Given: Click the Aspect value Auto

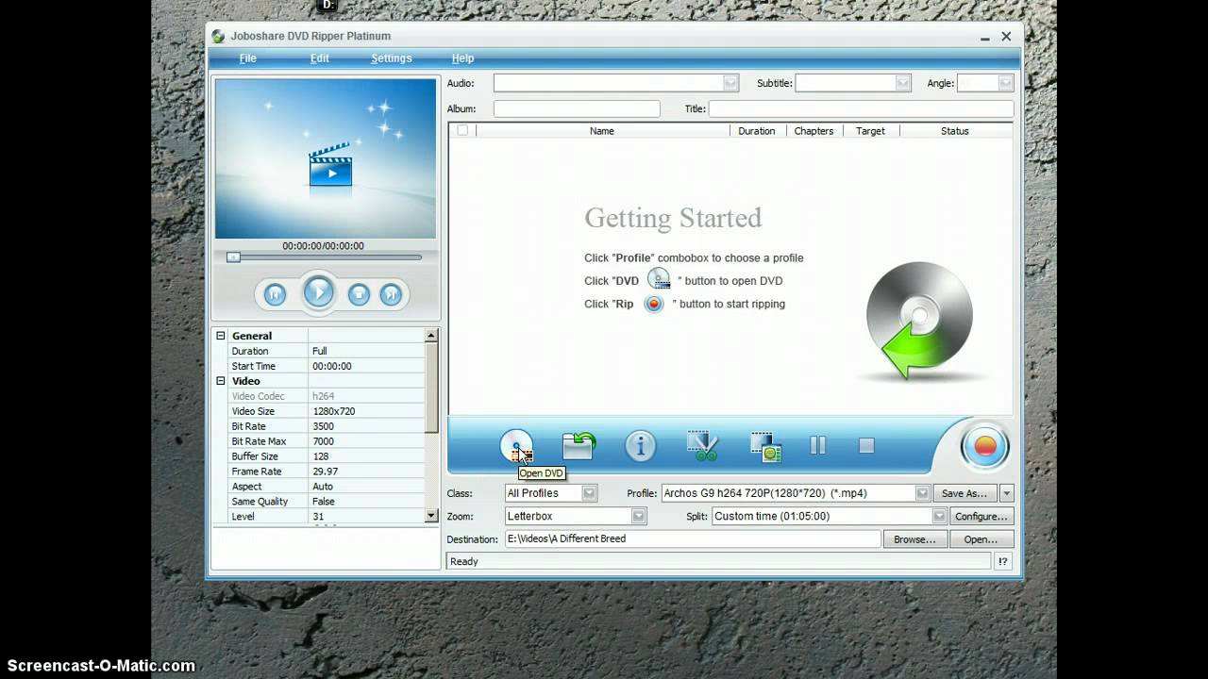Looking at the screenshot, I should coord(323,487).
